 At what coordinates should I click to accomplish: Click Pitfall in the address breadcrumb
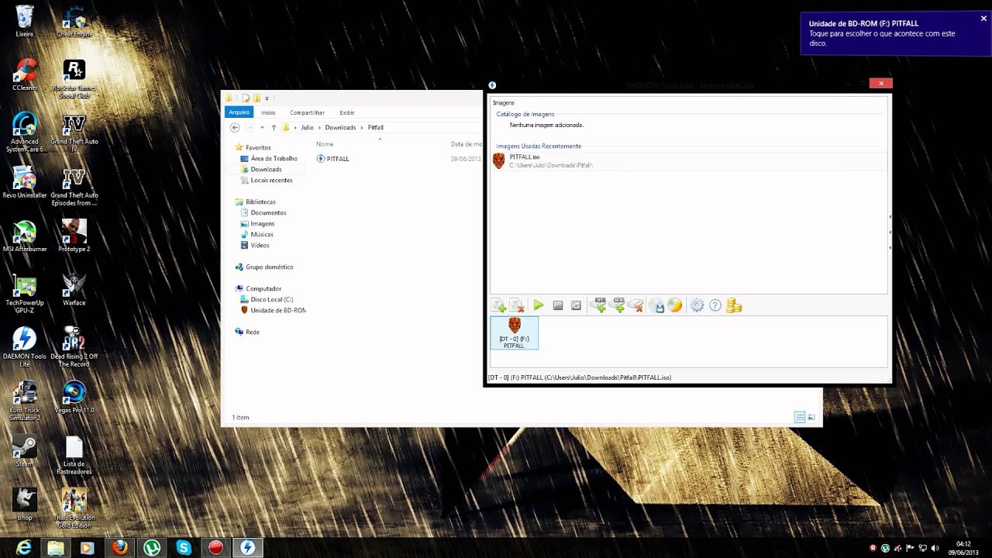click(x=375, y=127)
